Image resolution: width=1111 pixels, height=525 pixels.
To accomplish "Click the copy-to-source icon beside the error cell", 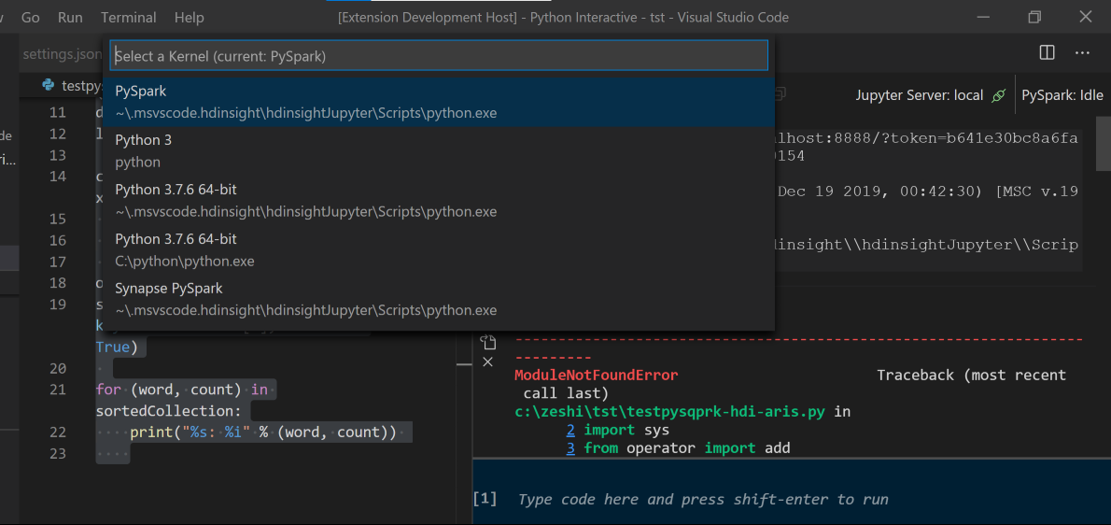I will click(x=487, y=343).
